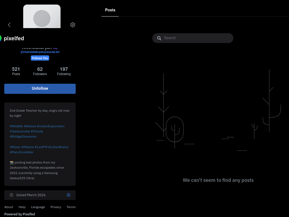Open the About footer link
Screen dimensions: 289x217
click(x=9, y=207)
